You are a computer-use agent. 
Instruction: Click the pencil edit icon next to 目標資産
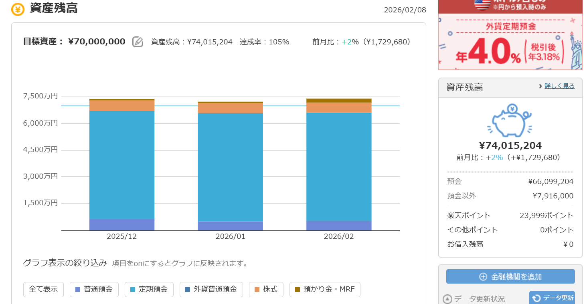138,42
